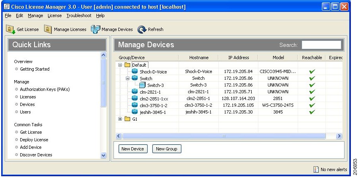This screenshot has width=358, height=177.
Task: Select IP address 128.107.164.203 cell
Action: coord(239,98)
